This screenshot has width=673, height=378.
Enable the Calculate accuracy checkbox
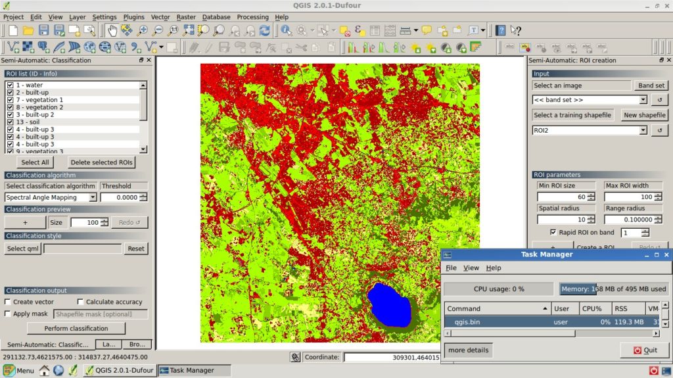[80, 302]
